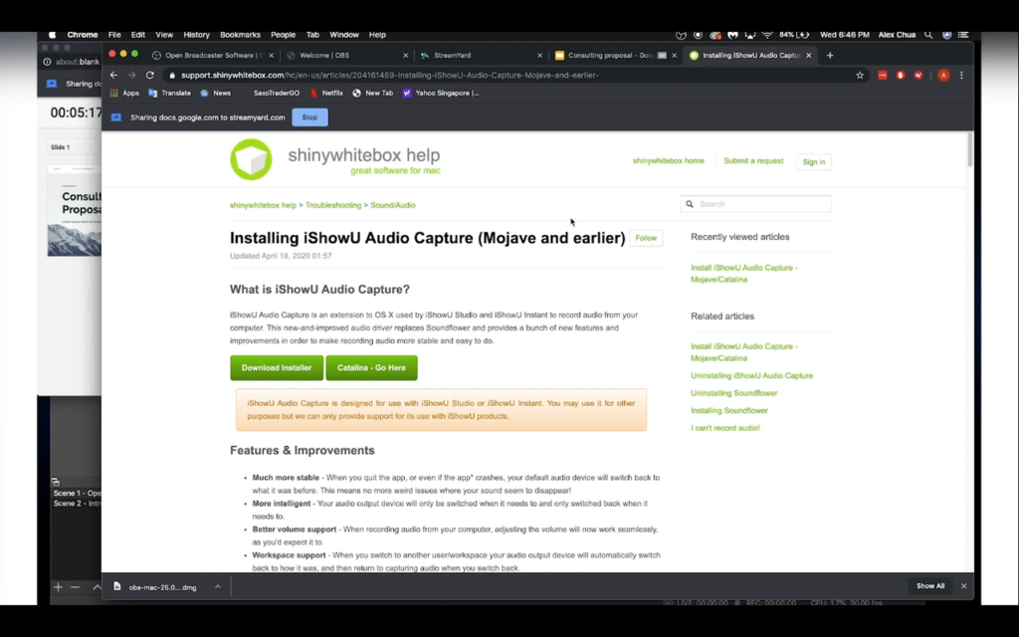The width and height of the screenshot is (1019, 637).
Task: Open the View menu
Action: (x=164, y=35)
